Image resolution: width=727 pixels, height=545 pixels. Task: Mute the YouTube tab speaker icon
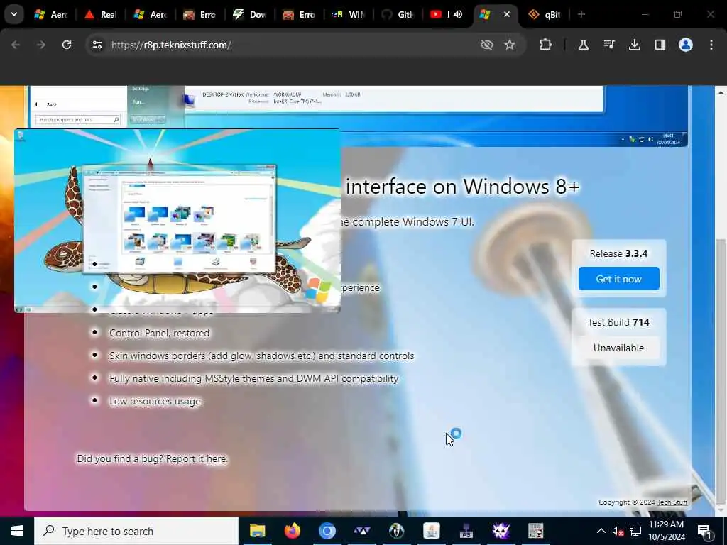pyautogui.click(x=458, y=14)
